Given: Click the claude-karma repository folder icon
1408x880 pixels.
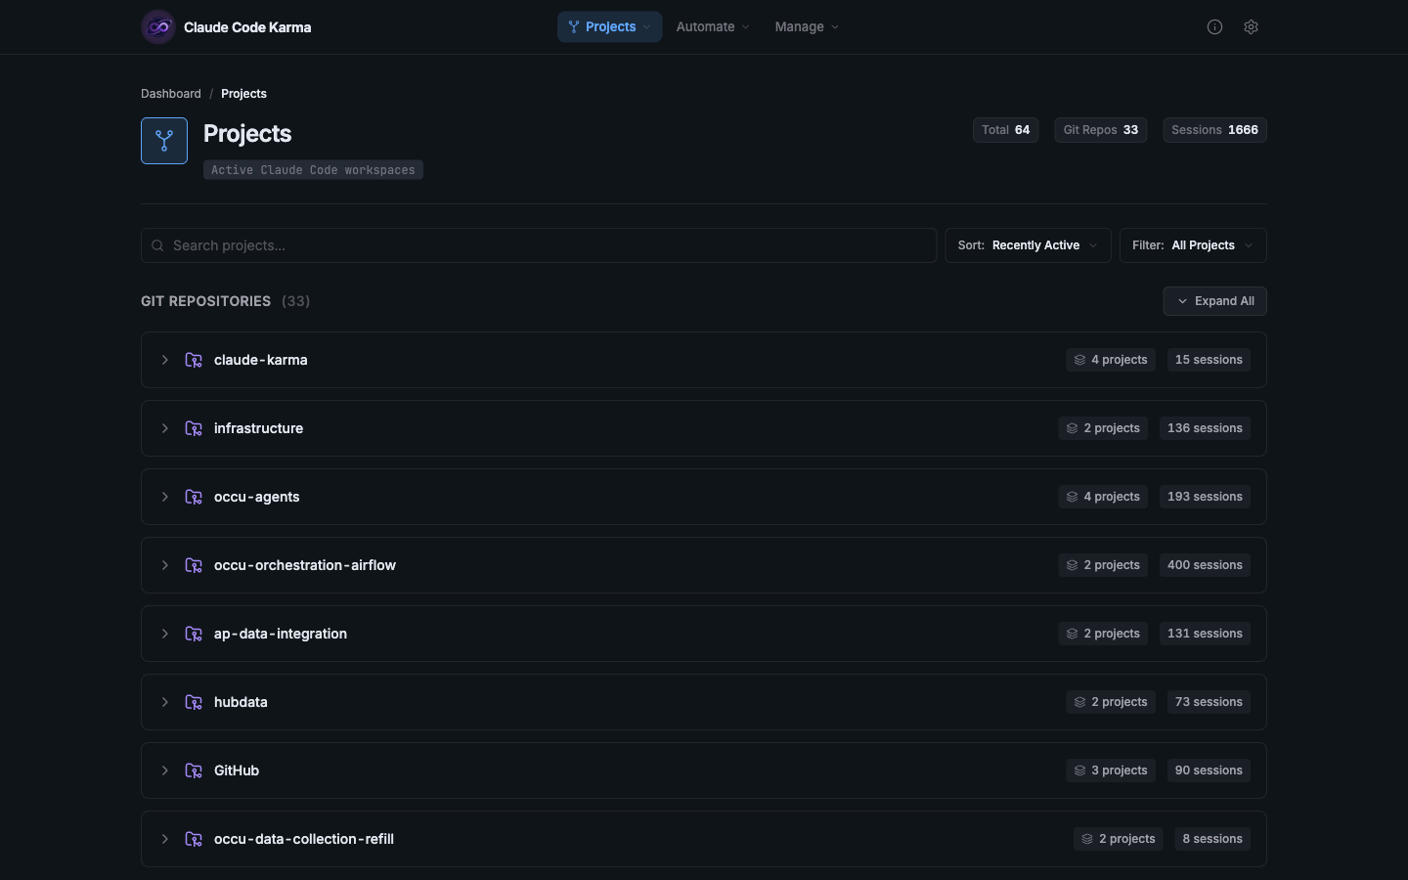Looking at the screenshot, I should tap(194, 360).
